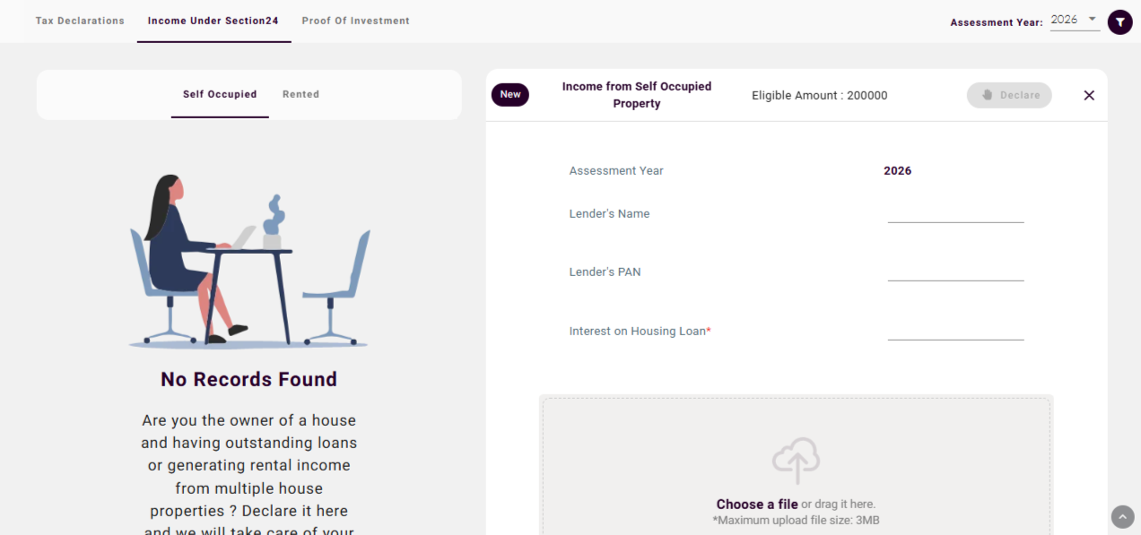Select the Income Under Section24 tab

pyautogui.click(x=213, y=21)
